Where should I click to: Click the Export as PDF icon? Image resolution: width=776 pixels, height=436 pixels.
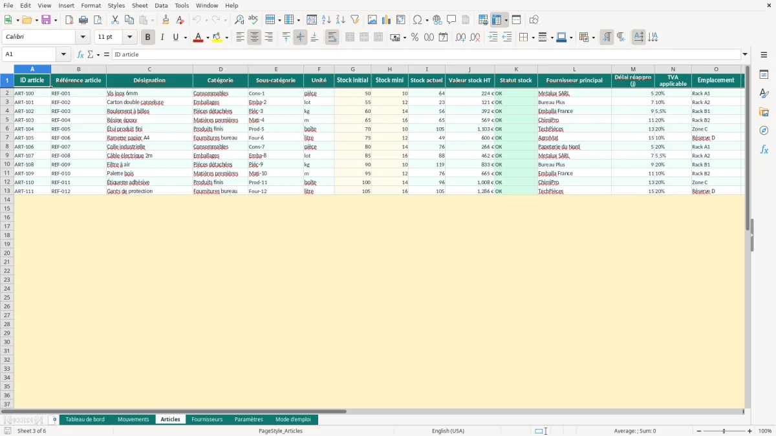69,20
